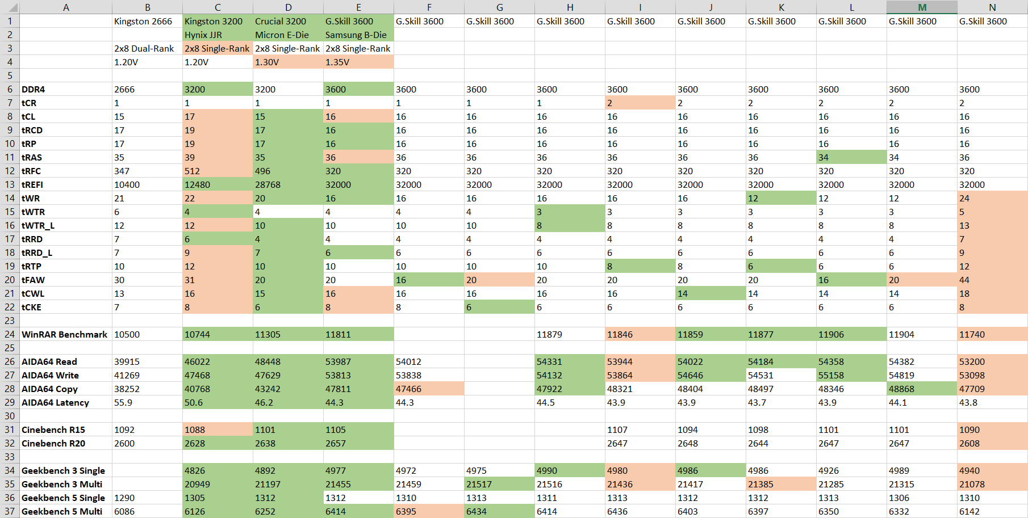
Task: Click the '2x8 Dual-Rank' cell
Action: coord(147,48)
